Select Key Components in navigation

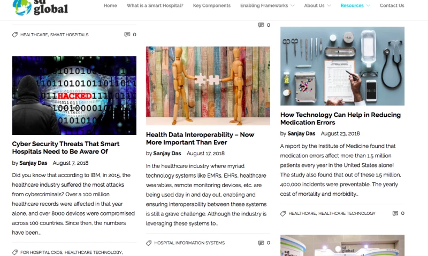point(212,5)
